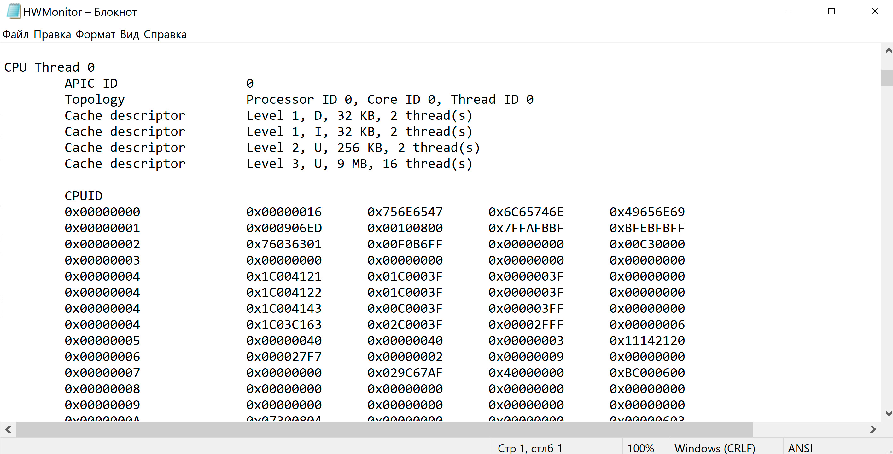Maximize the Notepad window

coord(831,11)
